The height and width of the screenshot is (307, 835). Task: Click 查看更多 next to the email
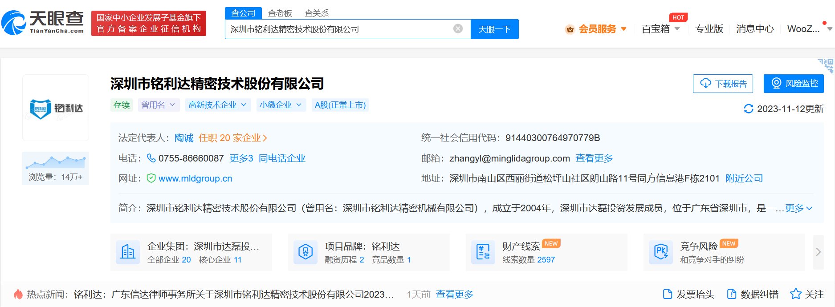(594, 158)
